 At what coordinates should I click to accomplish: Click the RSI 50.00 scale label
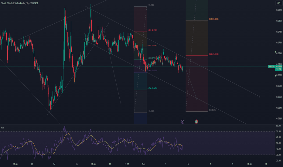click(x=278, y=143)
